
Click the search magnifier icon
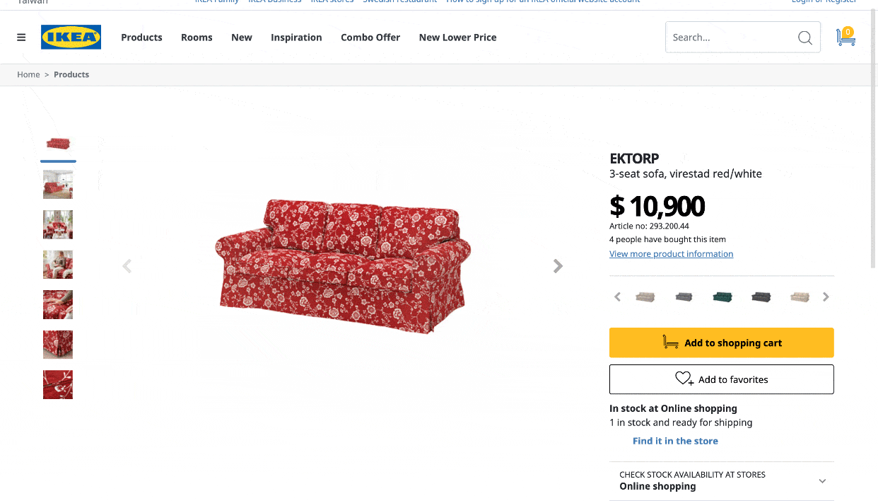(804, 38)
